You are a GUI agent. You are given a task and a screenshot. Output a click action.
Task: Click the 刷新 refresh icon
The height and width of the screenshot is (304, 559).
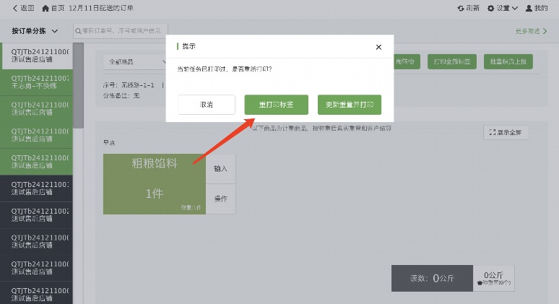pyautogui.click(x=461, y=8)
